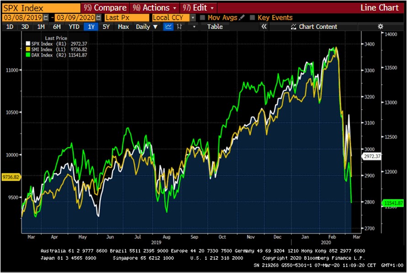Click the 3400 right axis label

(370, 44)
